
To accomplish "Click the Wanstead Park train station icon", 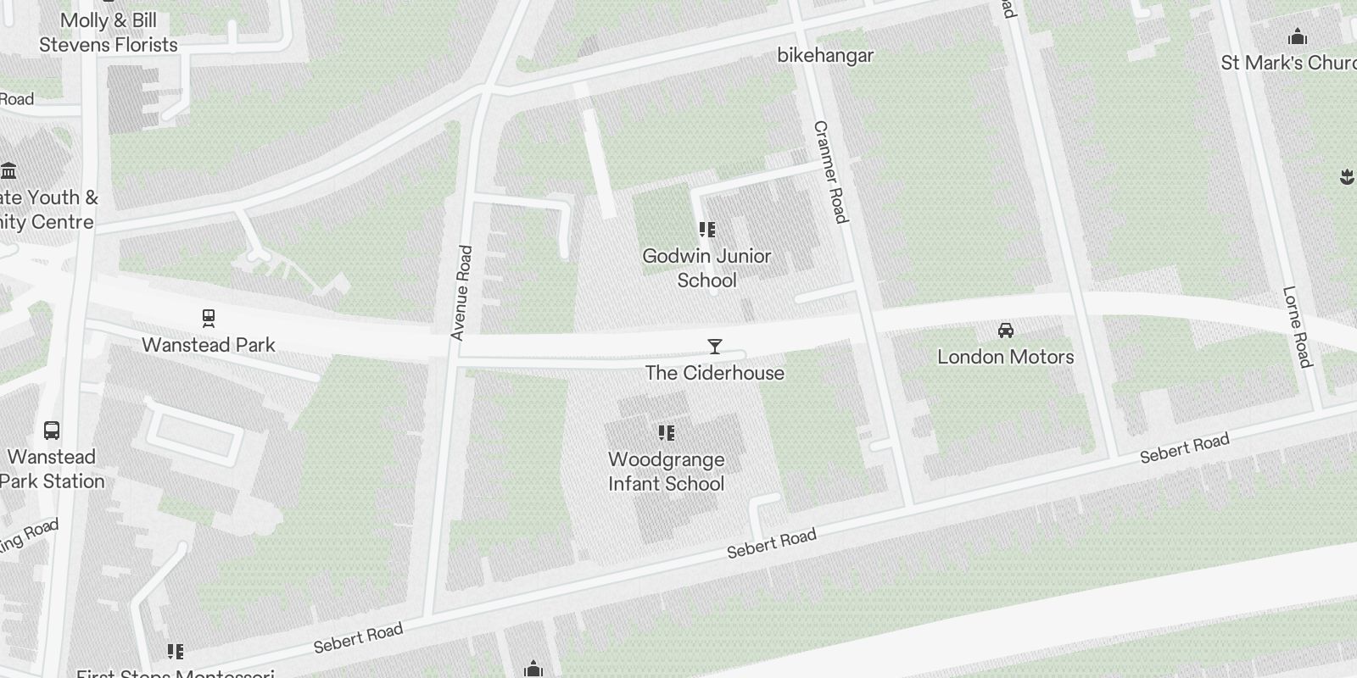I will [209, 319].
